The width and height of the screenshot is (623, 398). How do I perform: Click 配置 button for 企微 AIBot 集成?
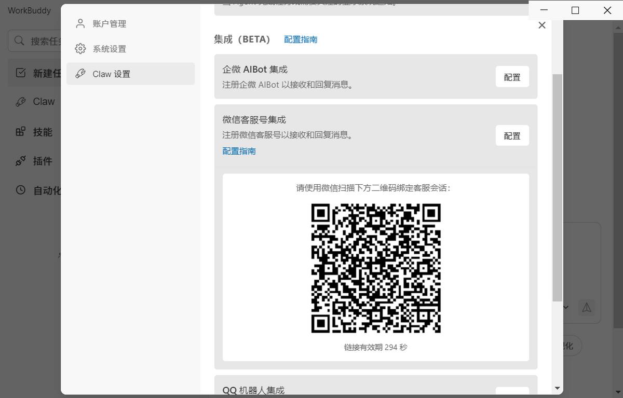(x=512, y=77)
